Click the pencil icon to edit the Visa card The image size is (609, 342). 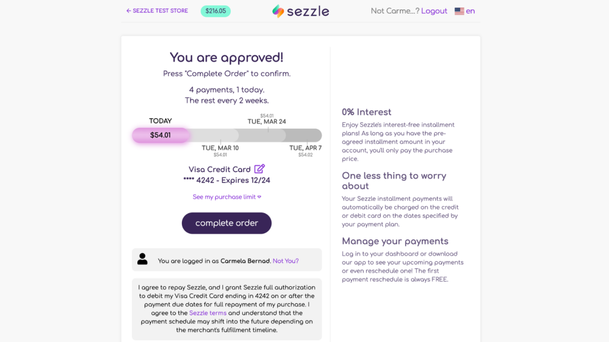pos(259,169)
